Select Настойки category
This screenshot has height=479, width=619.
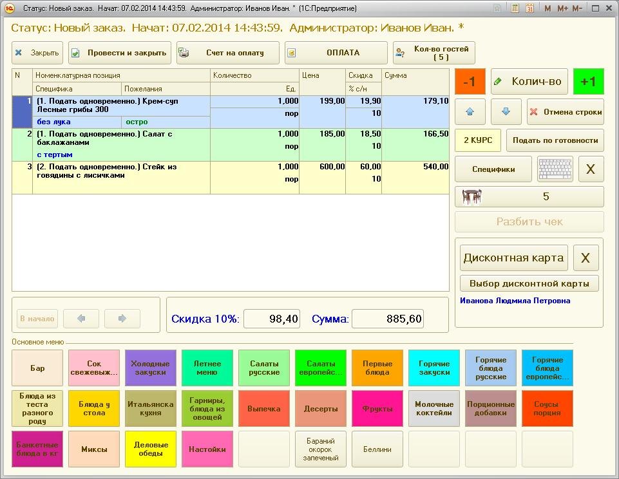point(207,449)
